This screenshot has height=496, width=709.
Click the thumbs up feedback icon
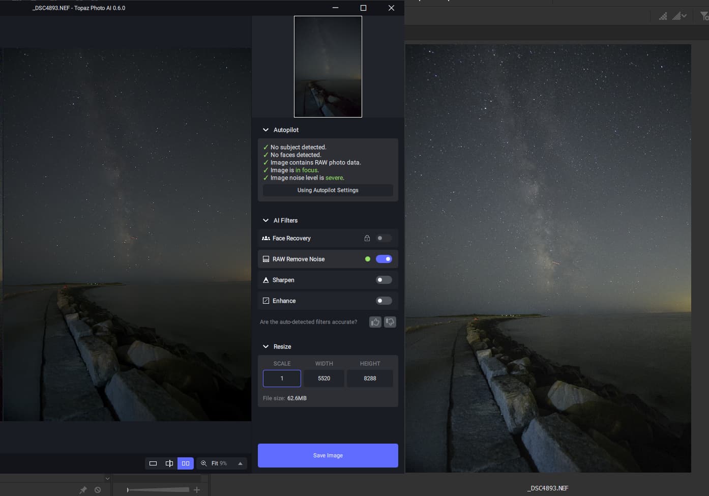pos(375,322)
